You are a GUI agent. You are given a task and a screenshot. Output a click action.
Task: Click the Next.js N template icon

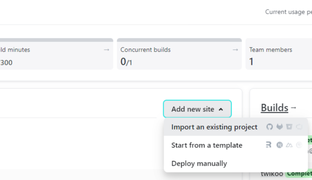point(280,145)
